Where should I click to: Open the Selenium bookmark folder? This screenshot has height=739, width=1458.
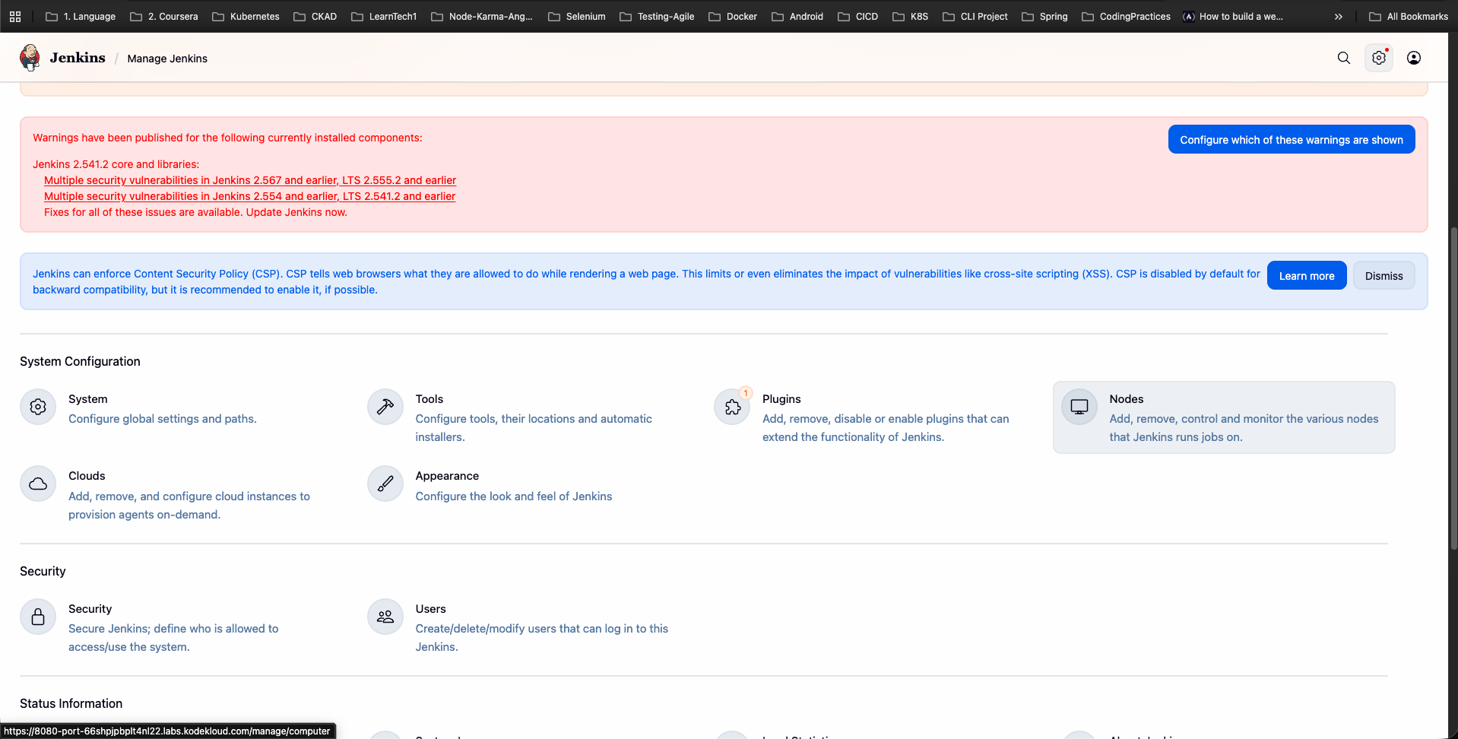click(577, 16)
